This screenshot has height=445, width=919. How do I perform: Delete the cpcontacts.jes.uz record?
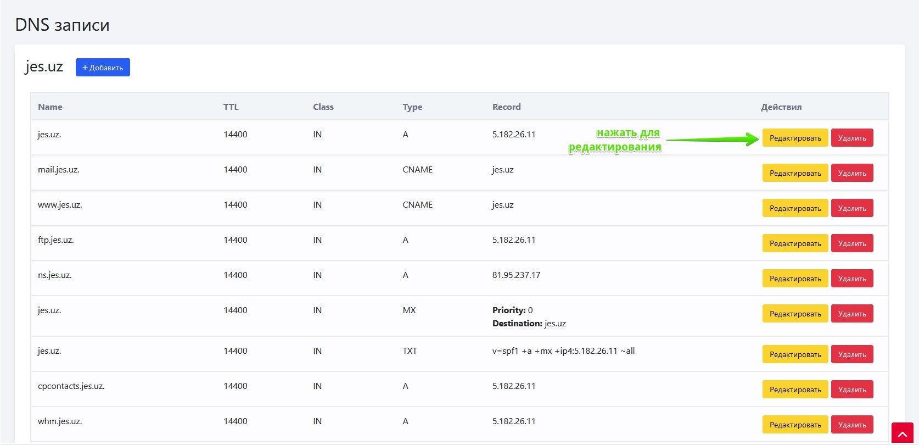coord(851,390)
